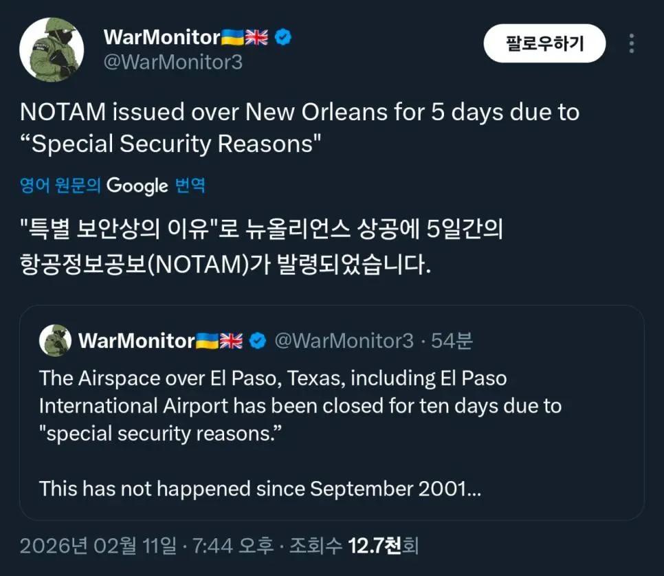Click the quoted tweet's profile avatar

[x=55, y=339]
